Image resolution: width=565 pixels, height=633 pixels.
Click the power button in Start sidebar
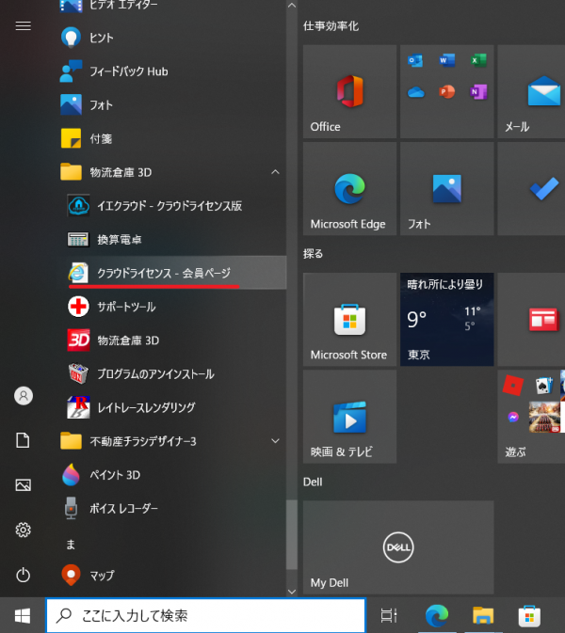pos(24,574)
